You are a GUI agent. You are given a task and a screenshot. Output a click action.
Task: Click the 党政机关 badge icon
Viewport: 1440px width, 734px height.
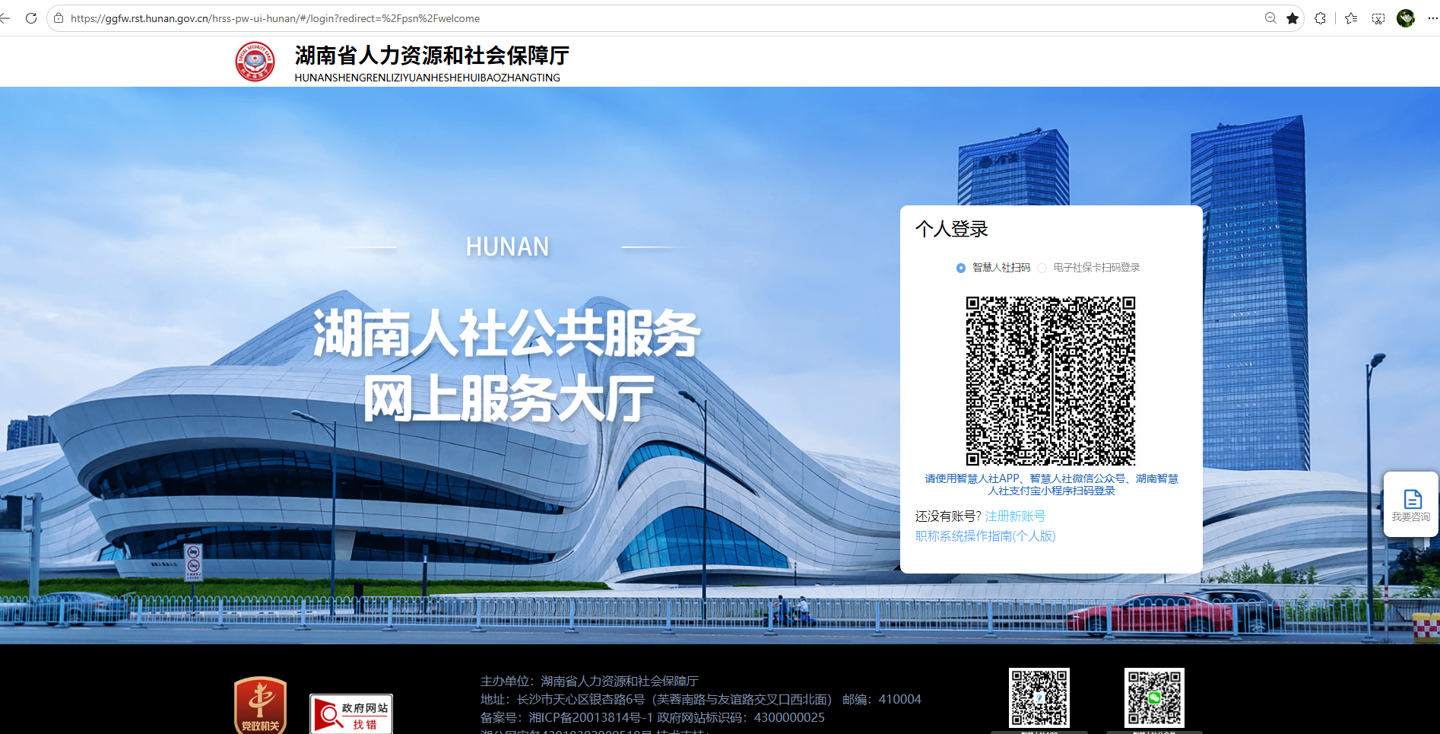(x=261, y=705)
